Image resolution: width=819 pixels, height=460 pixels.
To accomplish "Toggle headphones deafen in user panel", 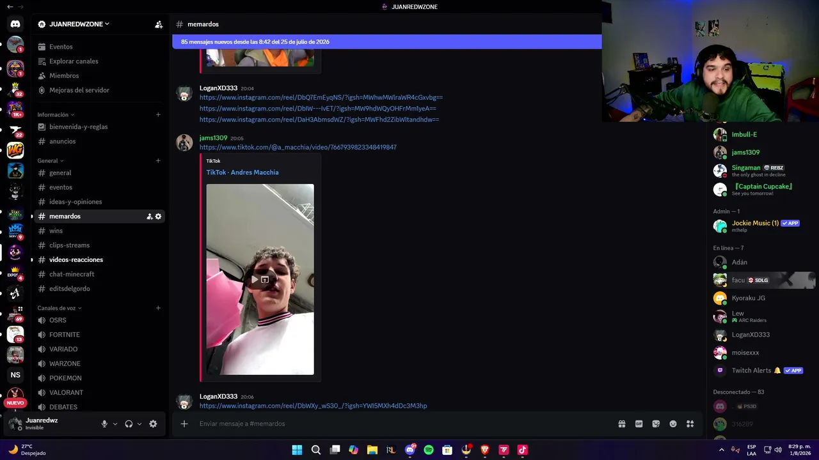I will point(129,424).
